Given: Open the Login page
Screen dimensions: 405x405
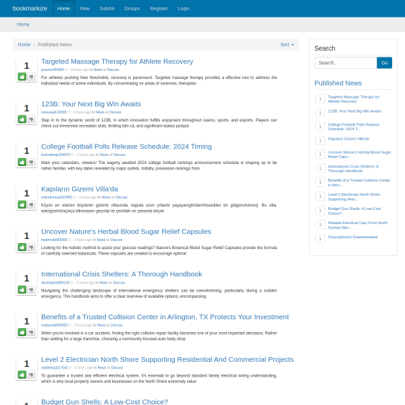Looking at the screenshot, I should (x=184, y=8).
